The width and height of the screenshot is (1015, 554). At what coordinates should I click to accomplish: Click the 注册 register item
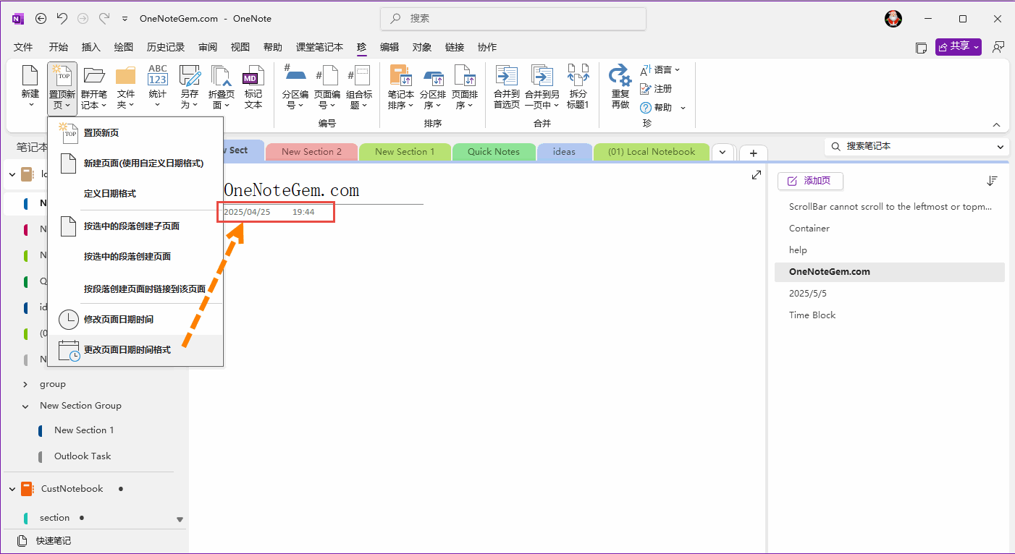click(x=656, y=88)
